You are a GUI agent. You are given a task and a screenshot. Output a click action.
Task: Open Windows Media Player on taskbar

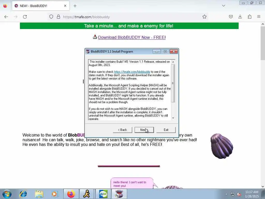coord(55,194)
